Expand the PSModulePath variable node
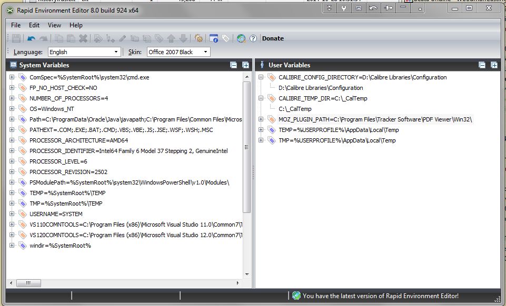 12,182
